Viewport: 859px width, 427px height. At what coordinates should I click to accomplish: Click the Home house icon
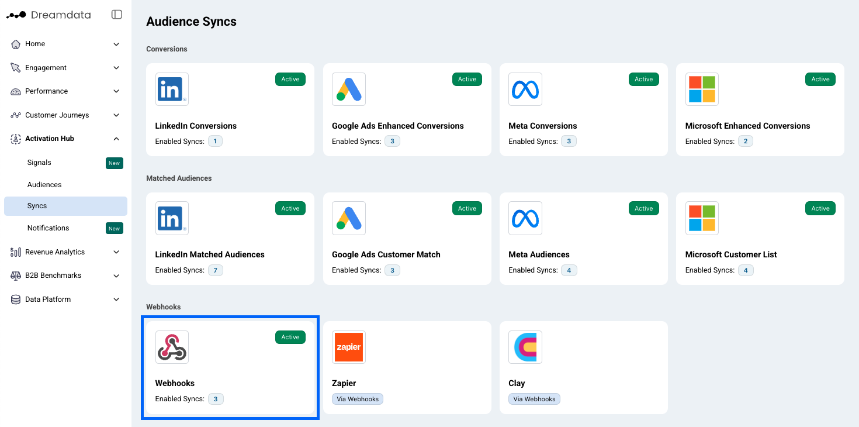(16, 44)
